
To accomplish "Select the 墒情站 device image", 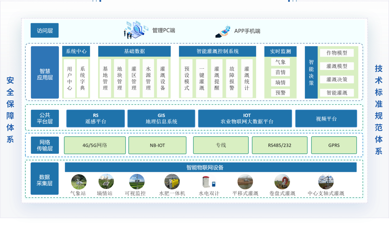I will coord(106,182).
